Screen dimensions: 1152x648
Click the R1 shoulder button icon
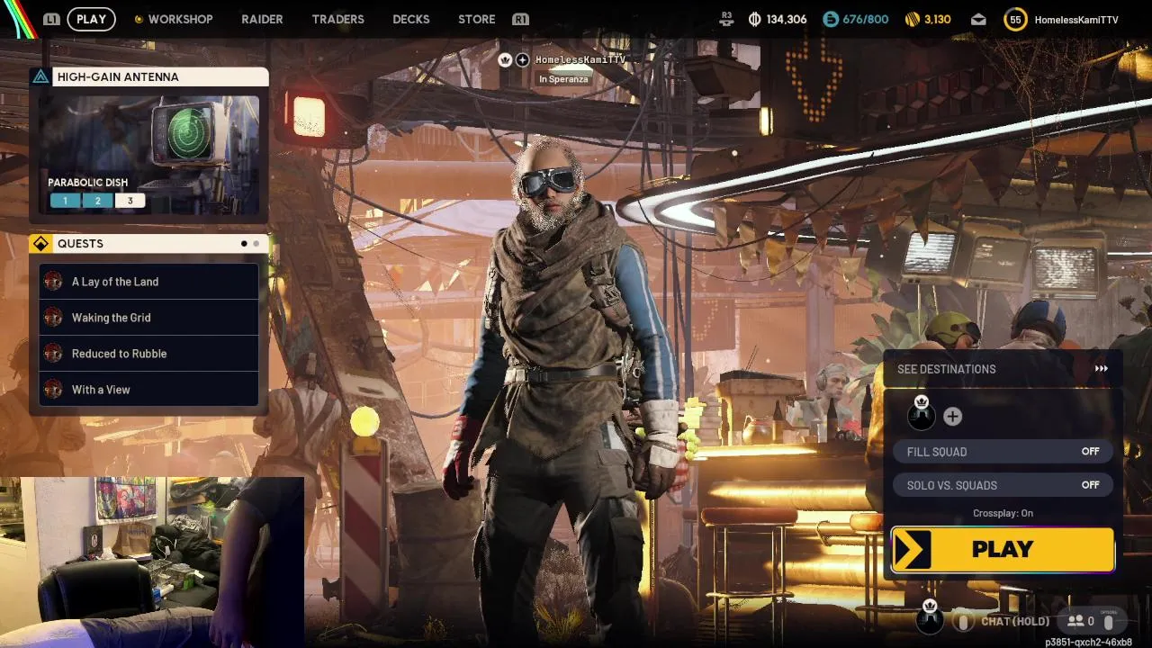coord(520,19)
